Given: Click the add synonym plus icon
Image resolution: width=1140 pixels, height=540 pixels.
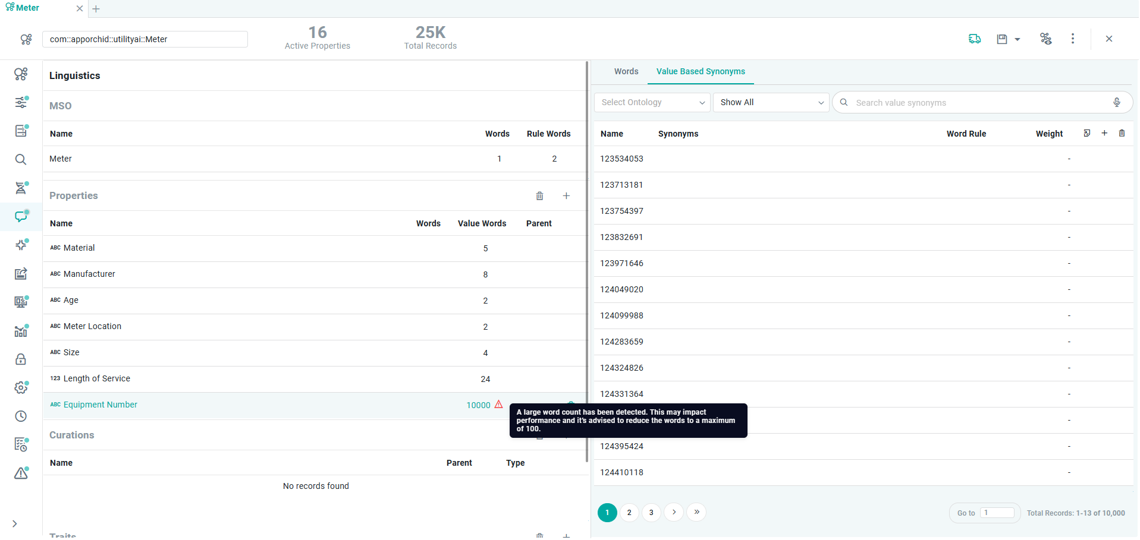Looking at the screenshot, I should pos(1104,134).
